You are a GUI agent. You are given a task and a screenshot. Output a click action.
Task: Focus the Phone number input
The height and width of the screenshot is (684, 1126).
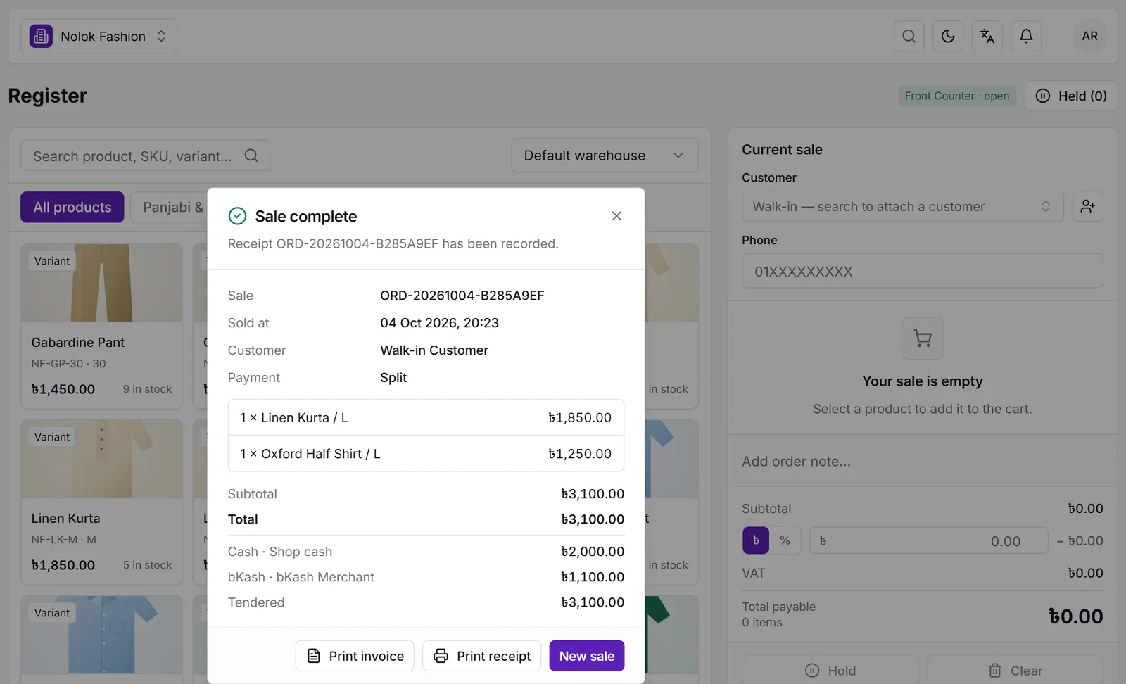click(x=922, y=271)
